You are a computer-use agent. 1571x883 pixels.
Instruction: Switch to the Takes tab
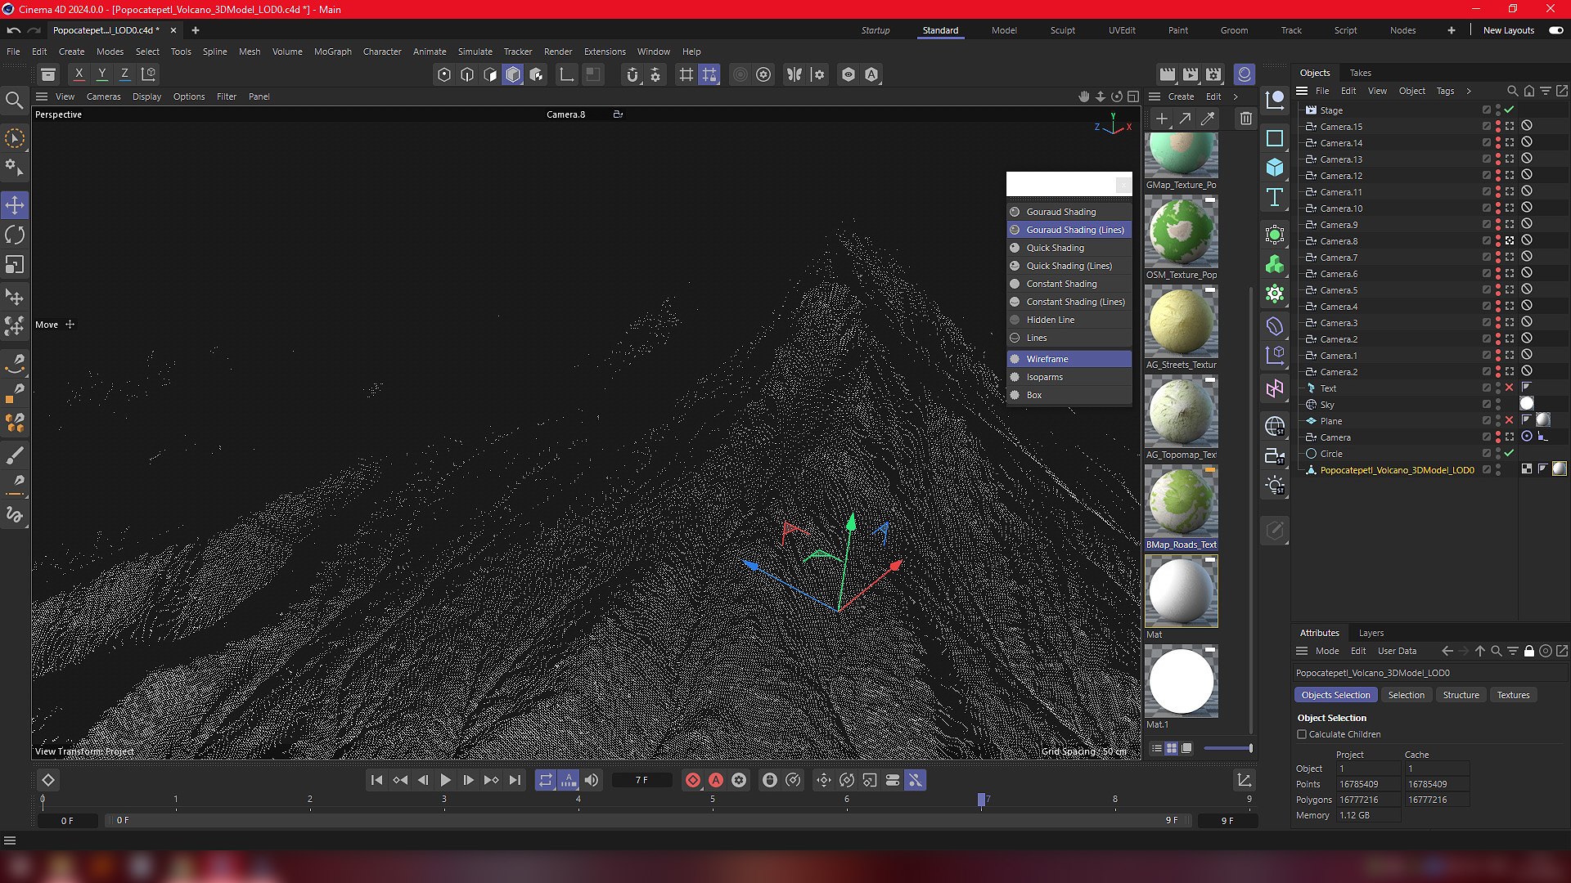(1361, 73)
